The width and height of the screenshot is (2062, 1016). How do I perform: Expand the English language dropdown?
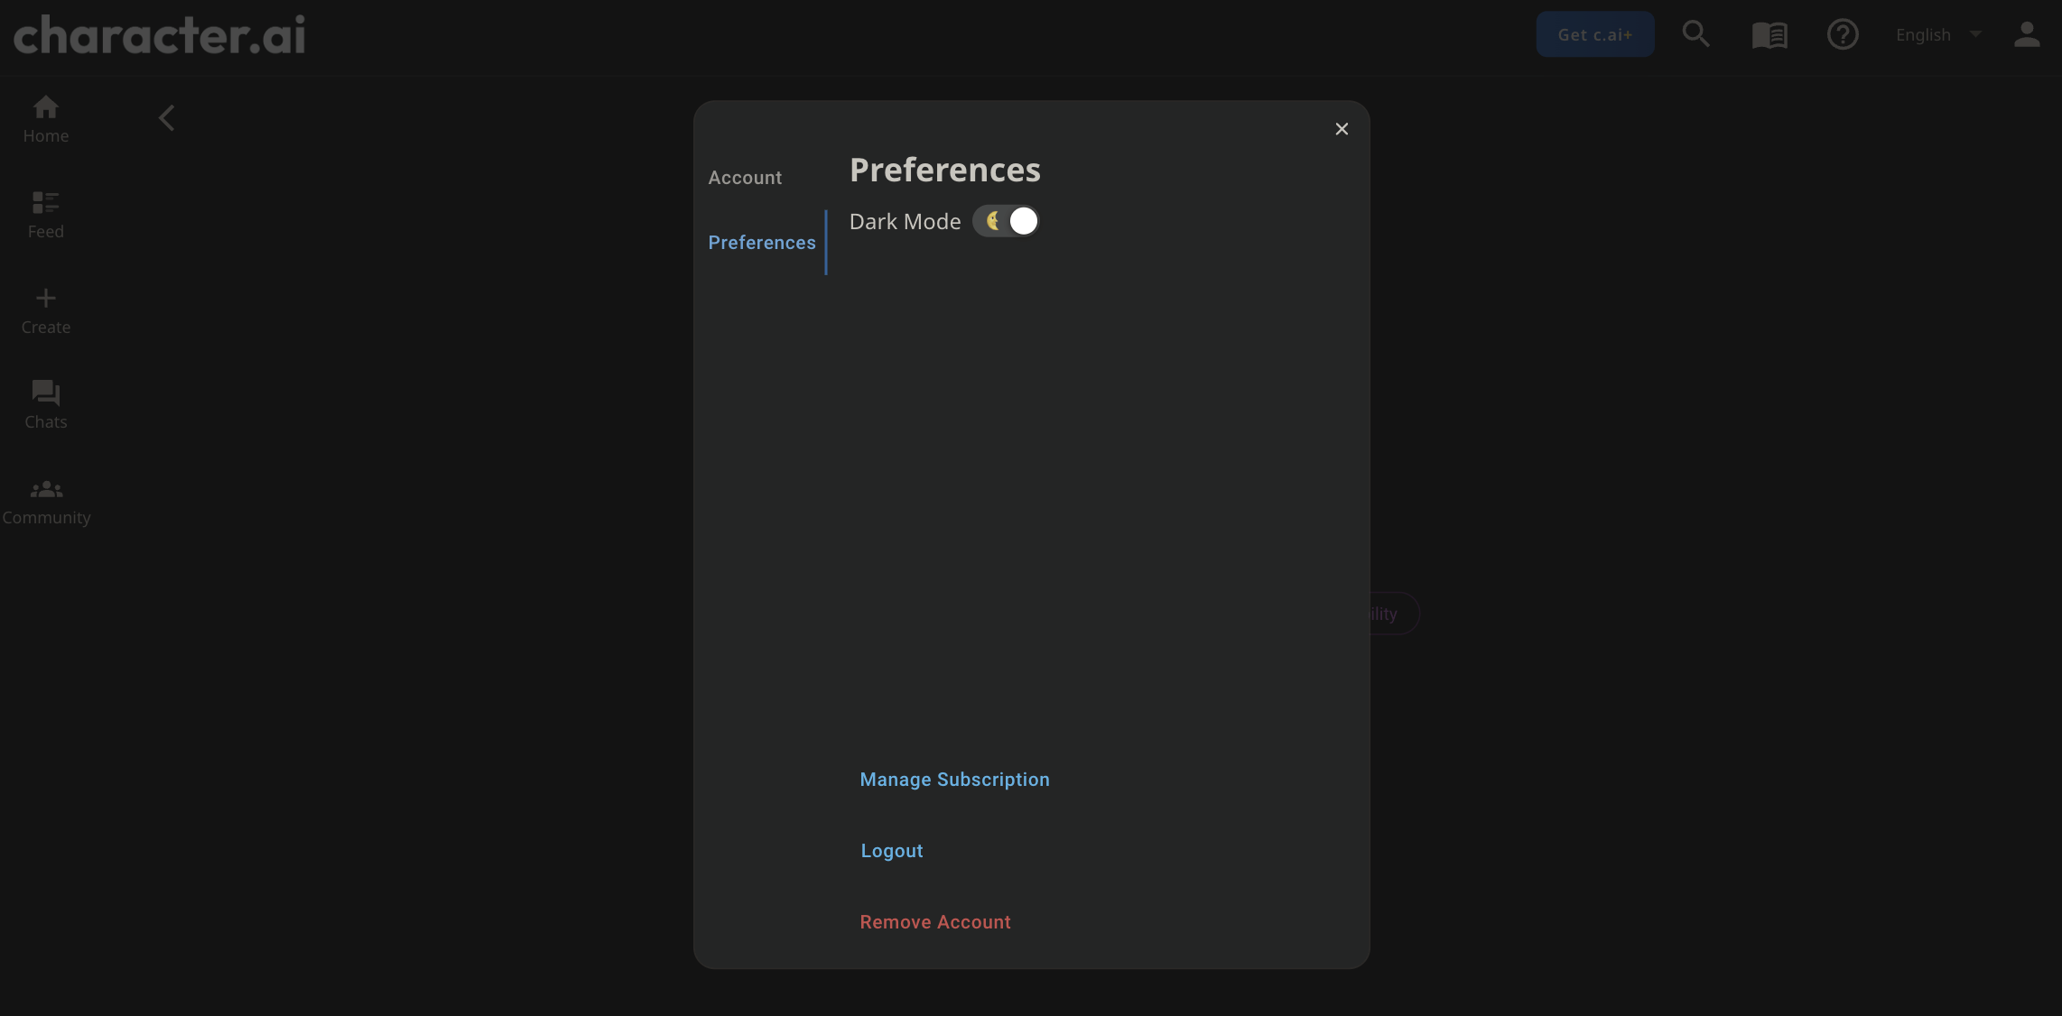[1937, 34]
